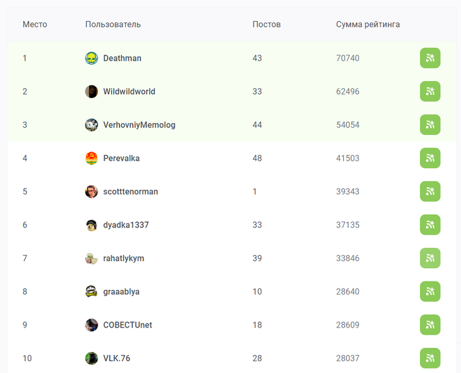Subscribe to rahatlykym via feed icon

[430, 258]
